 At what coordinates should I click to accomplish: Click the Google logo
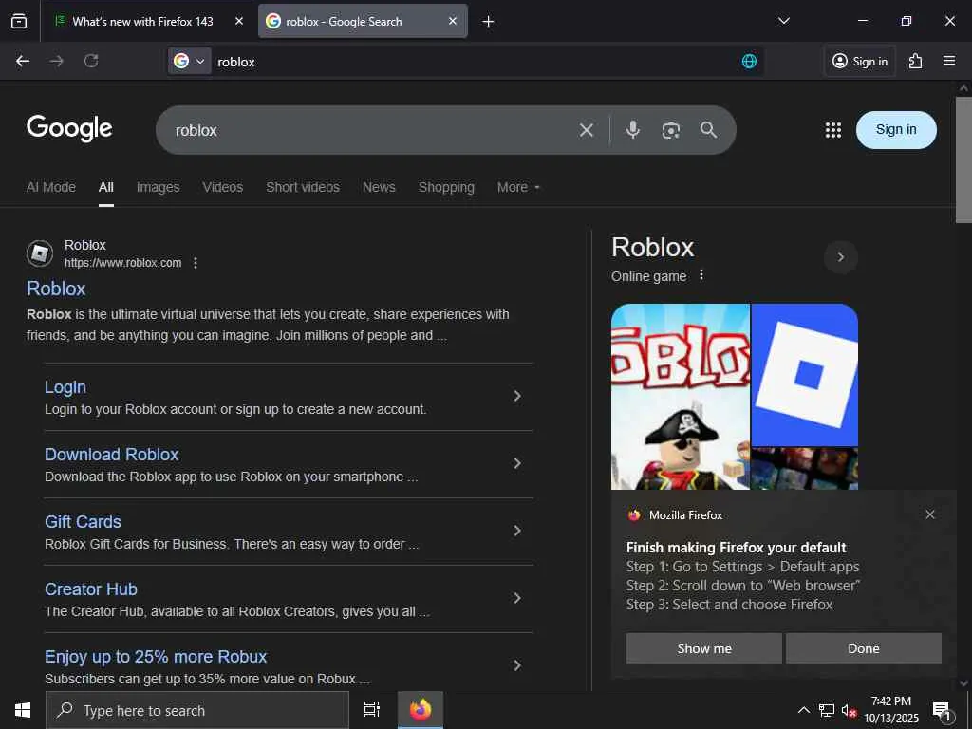click(69, 128)
